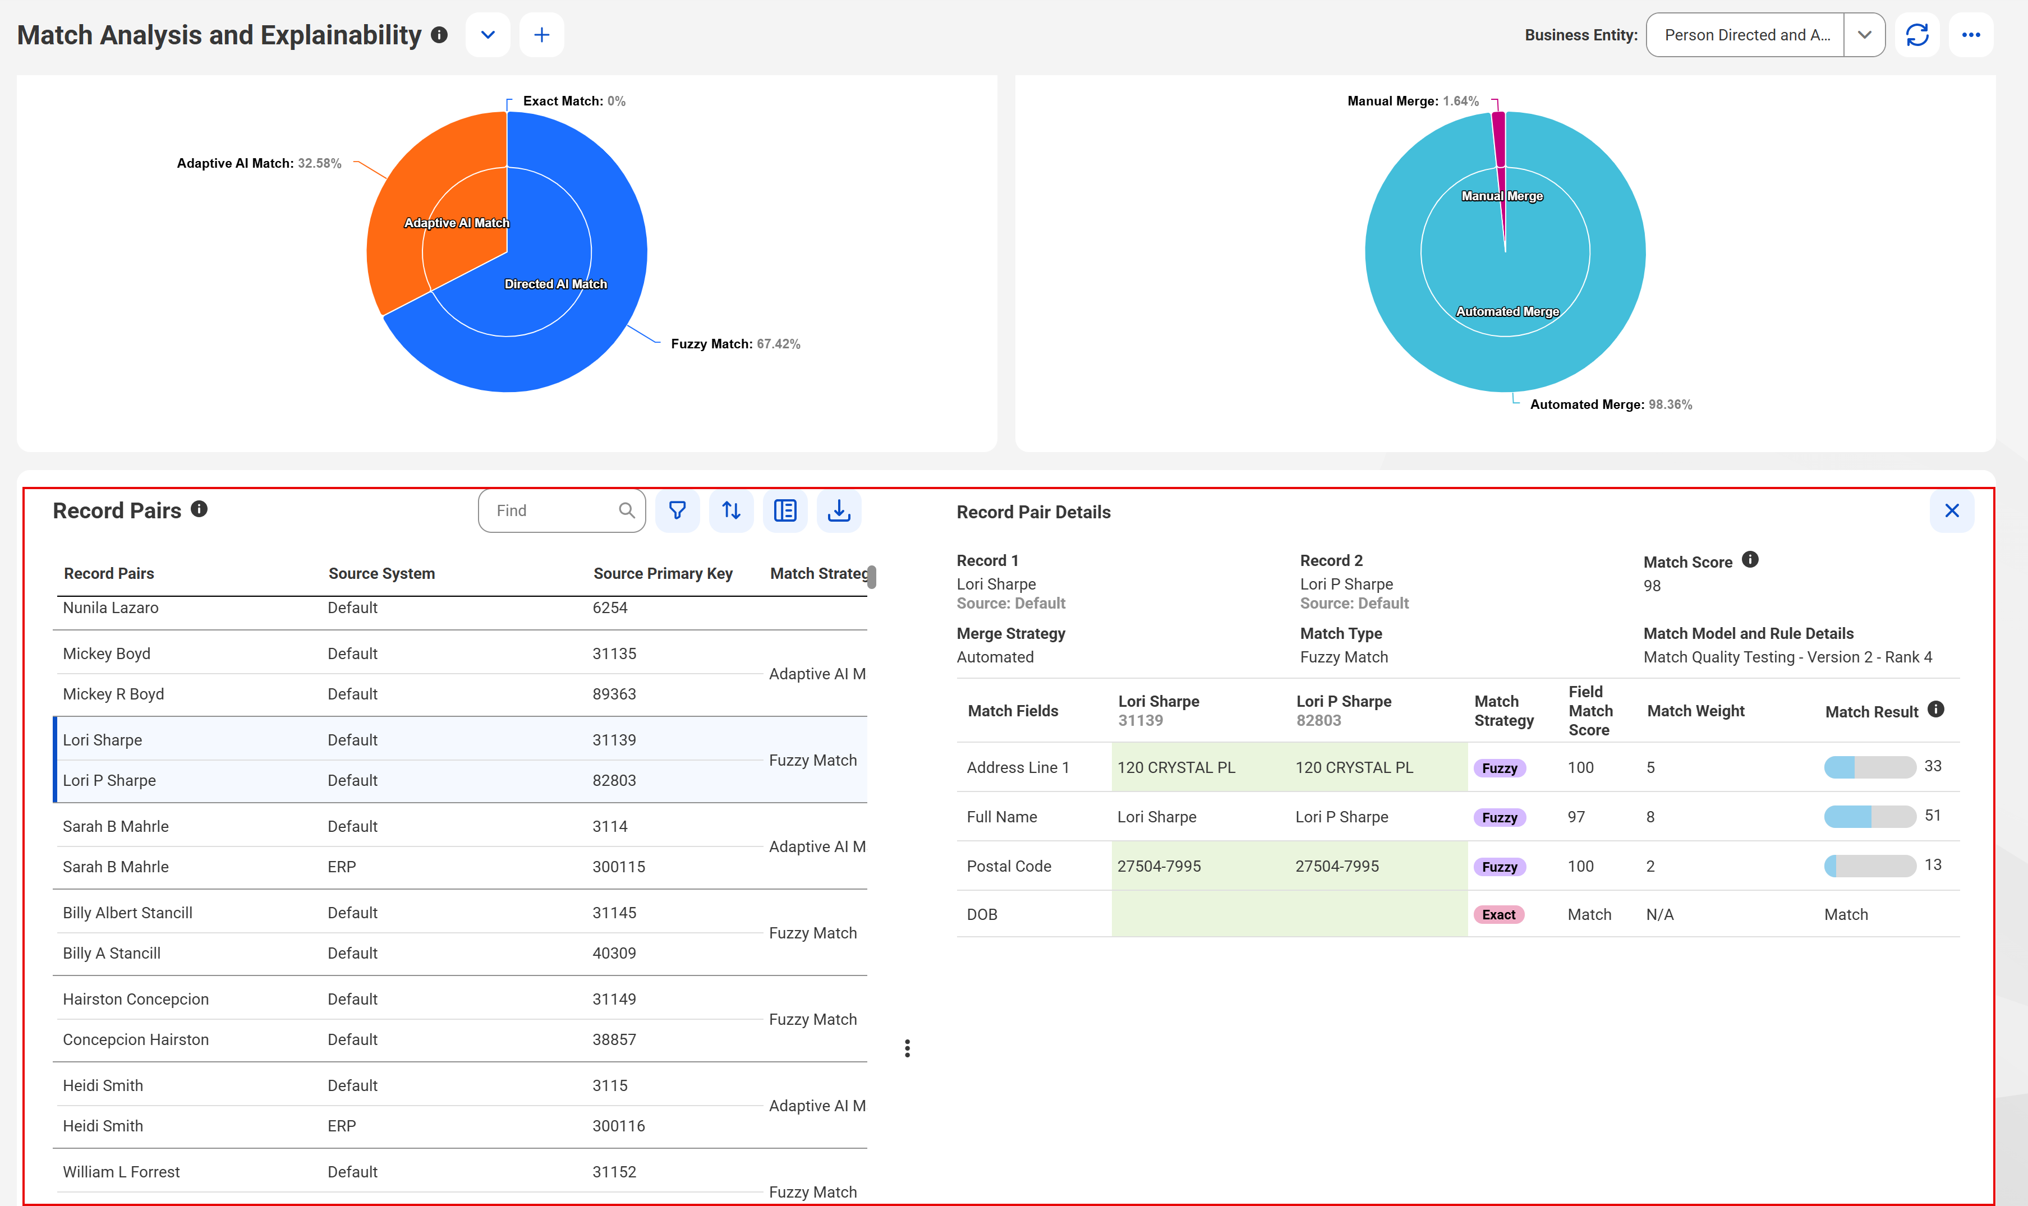
Task: Click the Record Pairs table scrollbar thumb
Action: [x=872, y=577]
